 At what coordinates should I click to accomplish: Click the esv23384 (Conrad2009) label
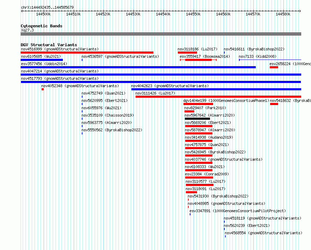(x=207, y=174)
